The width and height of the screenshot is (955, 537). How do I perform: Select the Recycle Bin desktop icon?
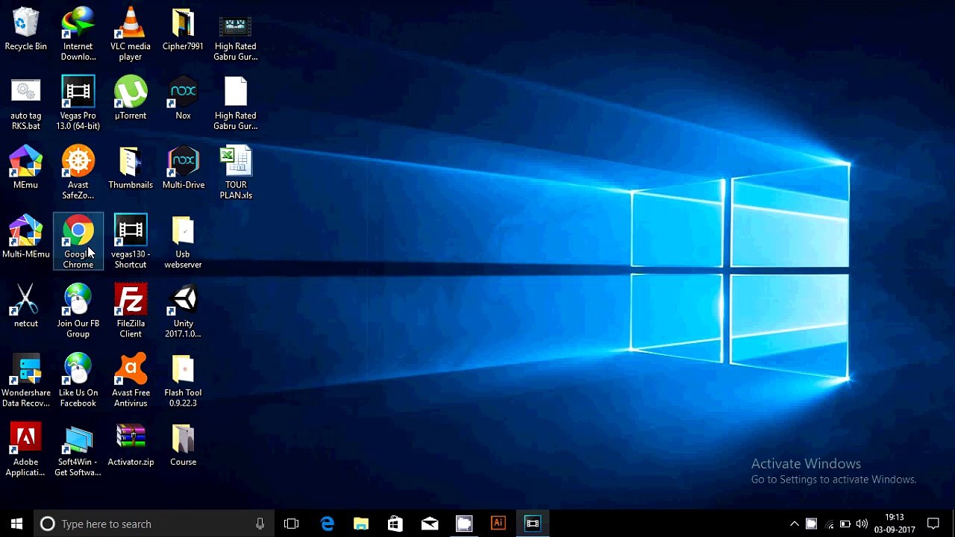pyautogui.click(x=25, y=30)
